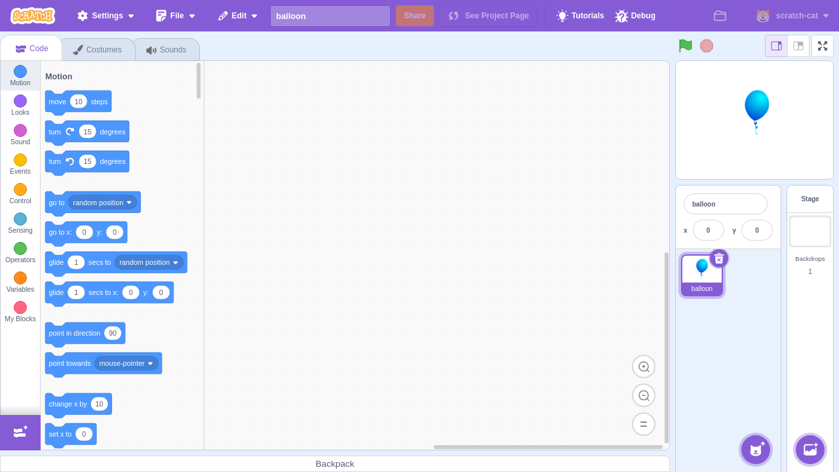839x472 pixels.
Task: Open glide block's random position dropdown
Action: (x=149, y=262)
